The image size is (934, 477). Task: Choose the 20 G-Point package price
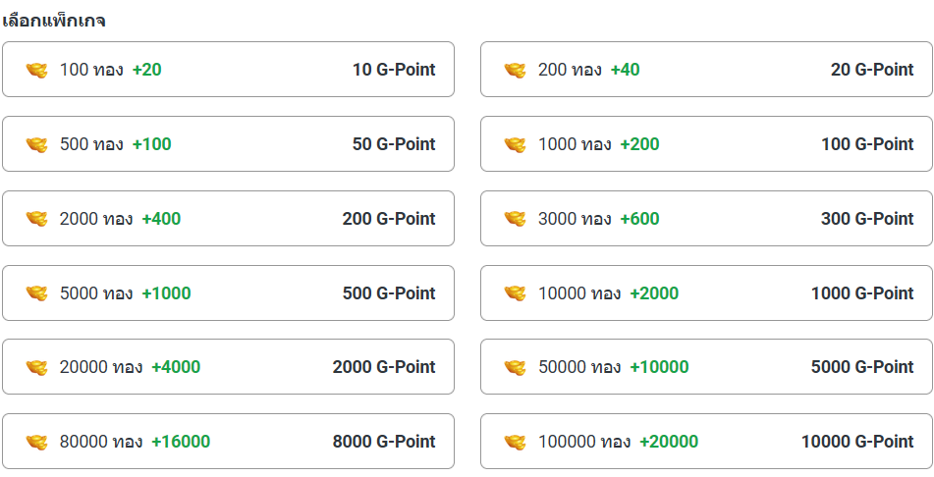pyautogui.click(x=872, y=70)
